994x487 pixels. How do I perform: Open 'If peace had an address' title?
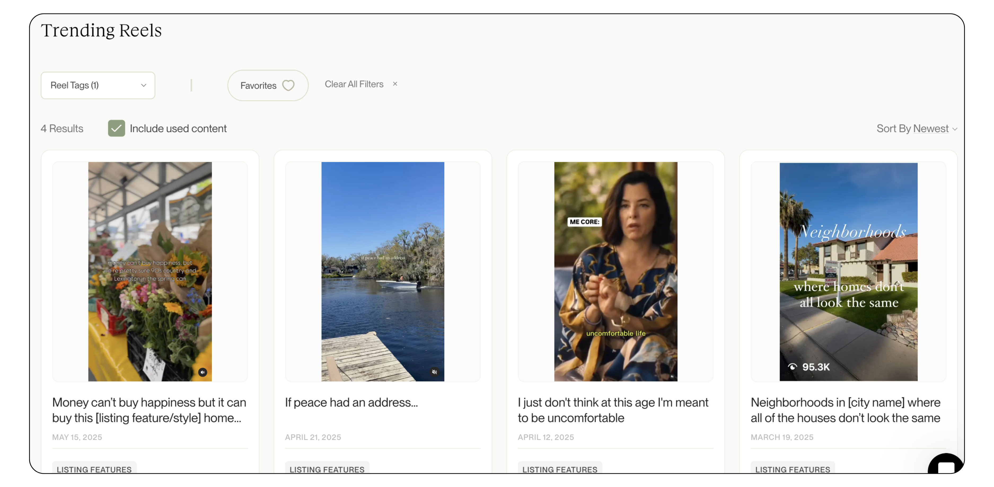[351, 402]
